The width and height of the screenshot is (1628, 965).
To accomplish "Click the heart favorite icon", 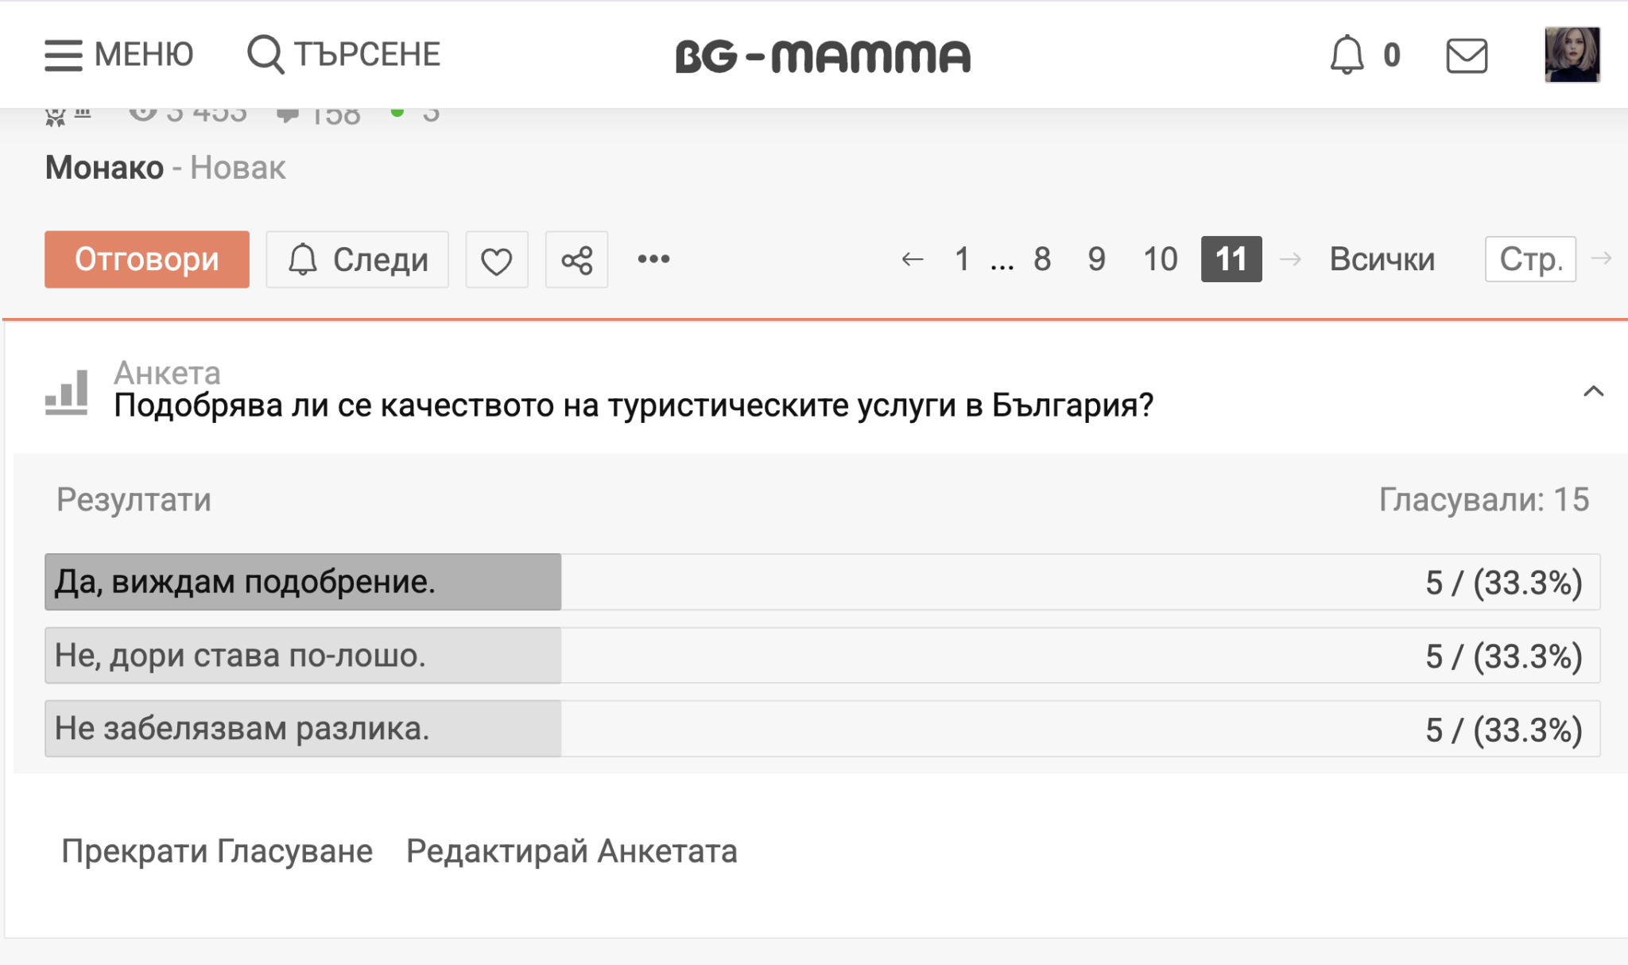I will 497,260.
